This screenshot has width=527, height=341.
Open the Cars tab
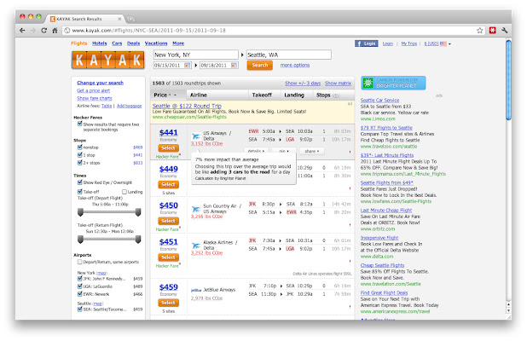point(117,43)
